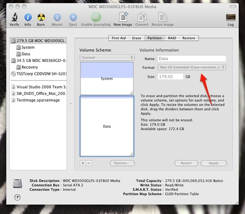Grab the Data partition resize handle

(x=131, y=154)
